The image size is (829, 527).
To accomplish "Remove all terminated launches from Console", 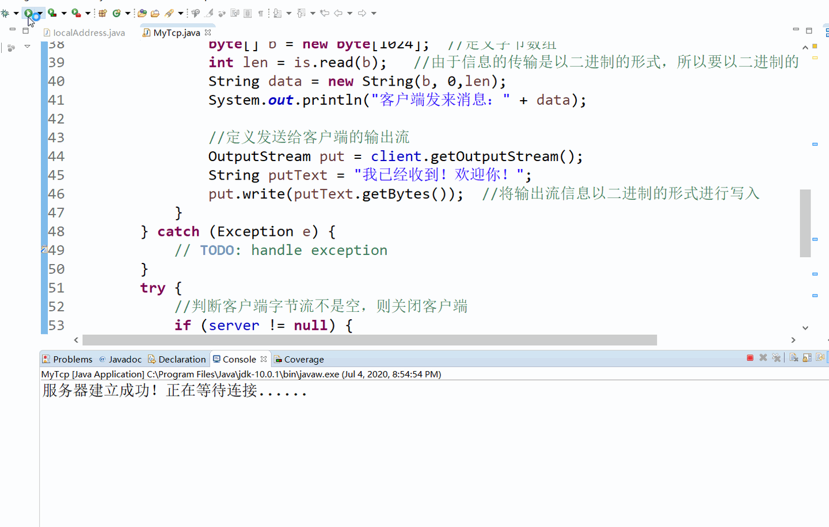I will tap(777, 357).
